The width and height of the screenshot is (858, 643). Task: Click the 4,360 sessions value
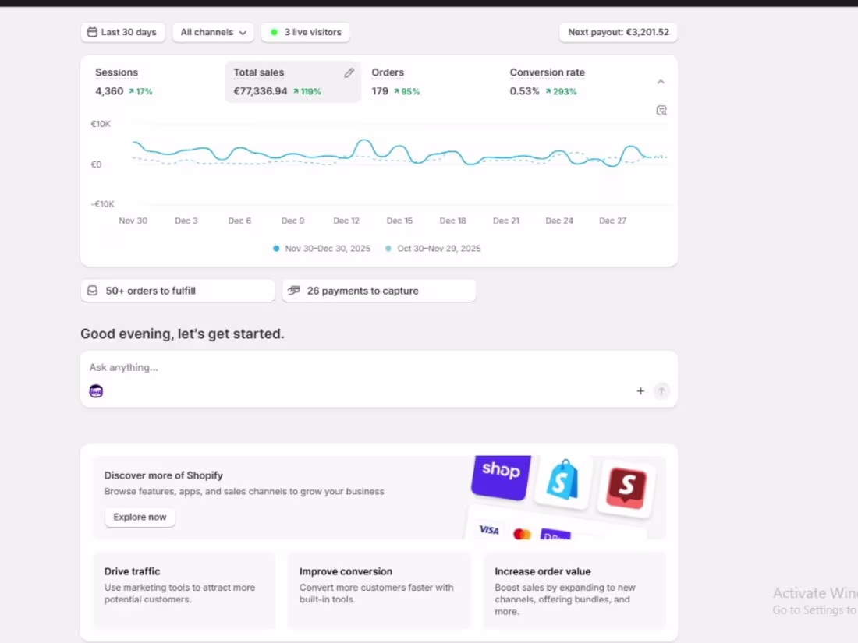tap(109, 91)
